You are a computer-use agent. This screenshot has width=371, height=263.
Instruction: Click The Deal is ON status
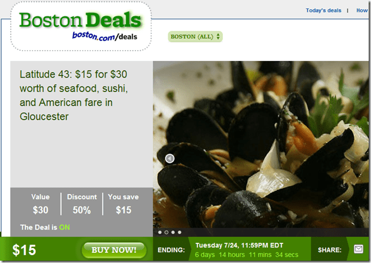tap(45, 227)
